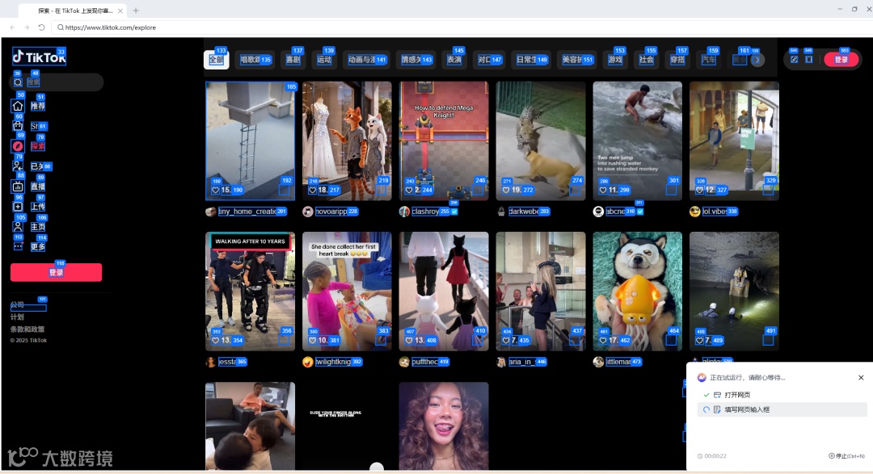This screenshot has height=474, width=873.
Task: Click heart icon on tiny_home_creative video
Action: [216, 191]
